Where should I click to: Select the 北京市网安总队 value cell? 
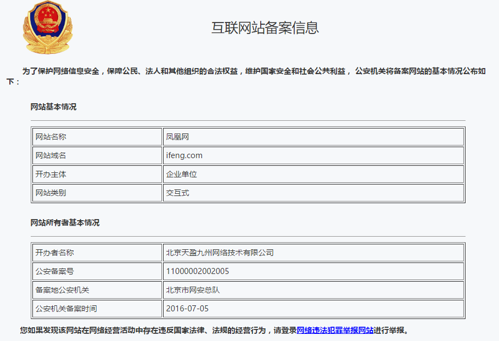click(313, 290)
